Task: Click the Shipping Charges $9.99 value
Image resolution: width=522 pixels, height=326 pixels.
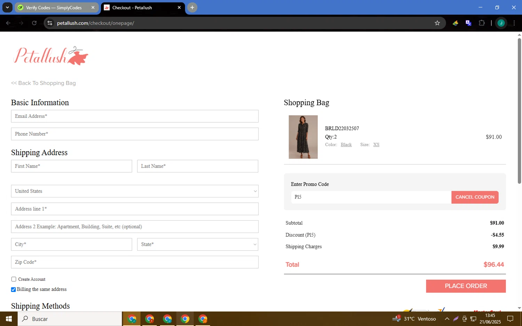Action: point(498,246)
